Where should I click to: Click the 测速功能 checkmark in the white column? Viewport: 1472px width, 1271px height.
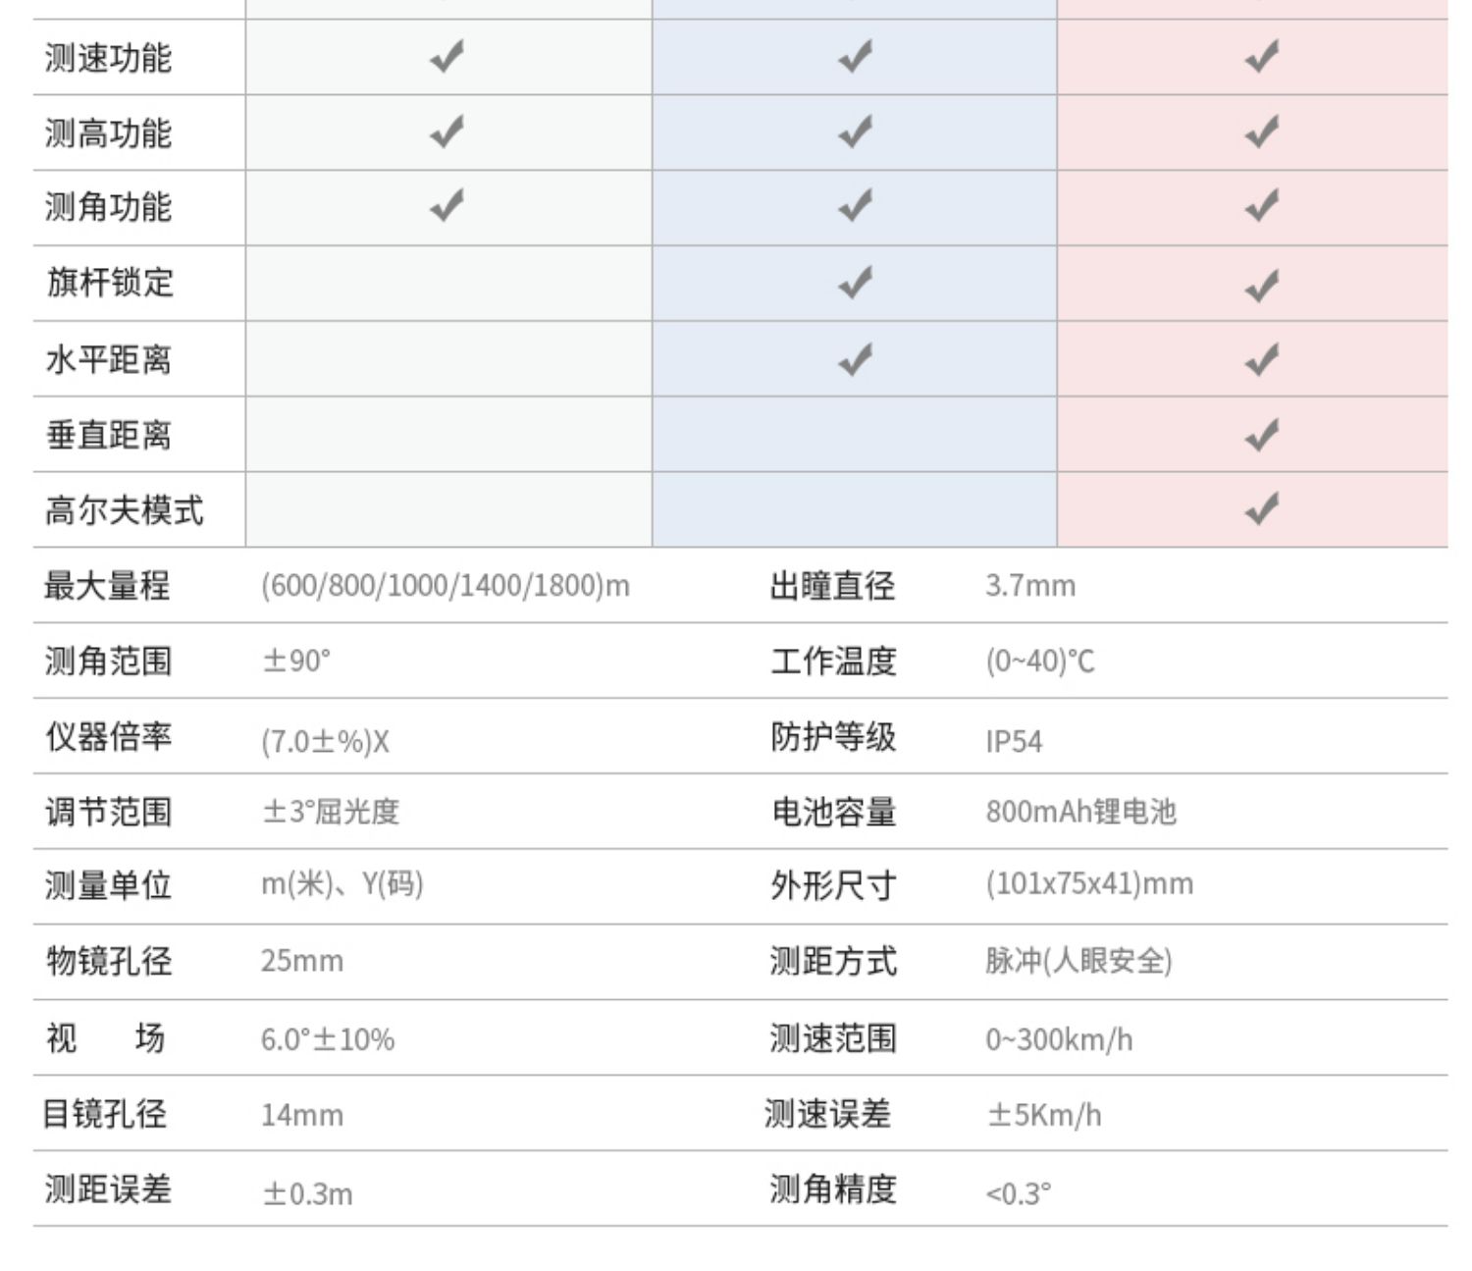[447, 57]
